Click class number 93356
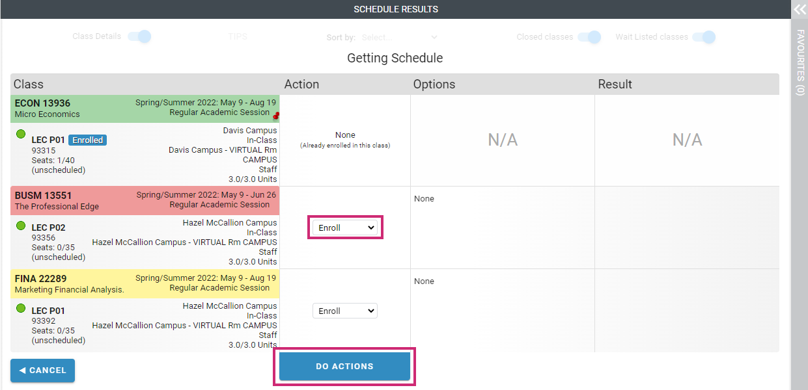This screenshot has height=390, width=808. [43, 238]
